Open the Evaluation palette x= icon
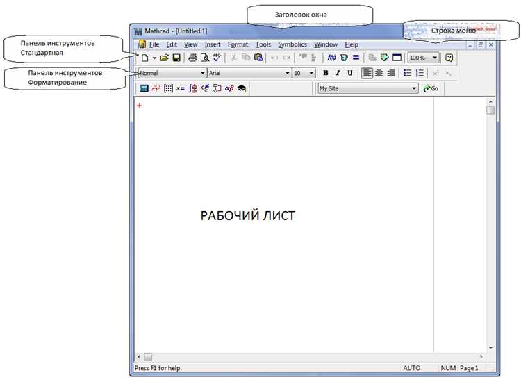Image resolution: width=521 pixels, height=382 pixels. pyautogui.click(x=181, y=88)
